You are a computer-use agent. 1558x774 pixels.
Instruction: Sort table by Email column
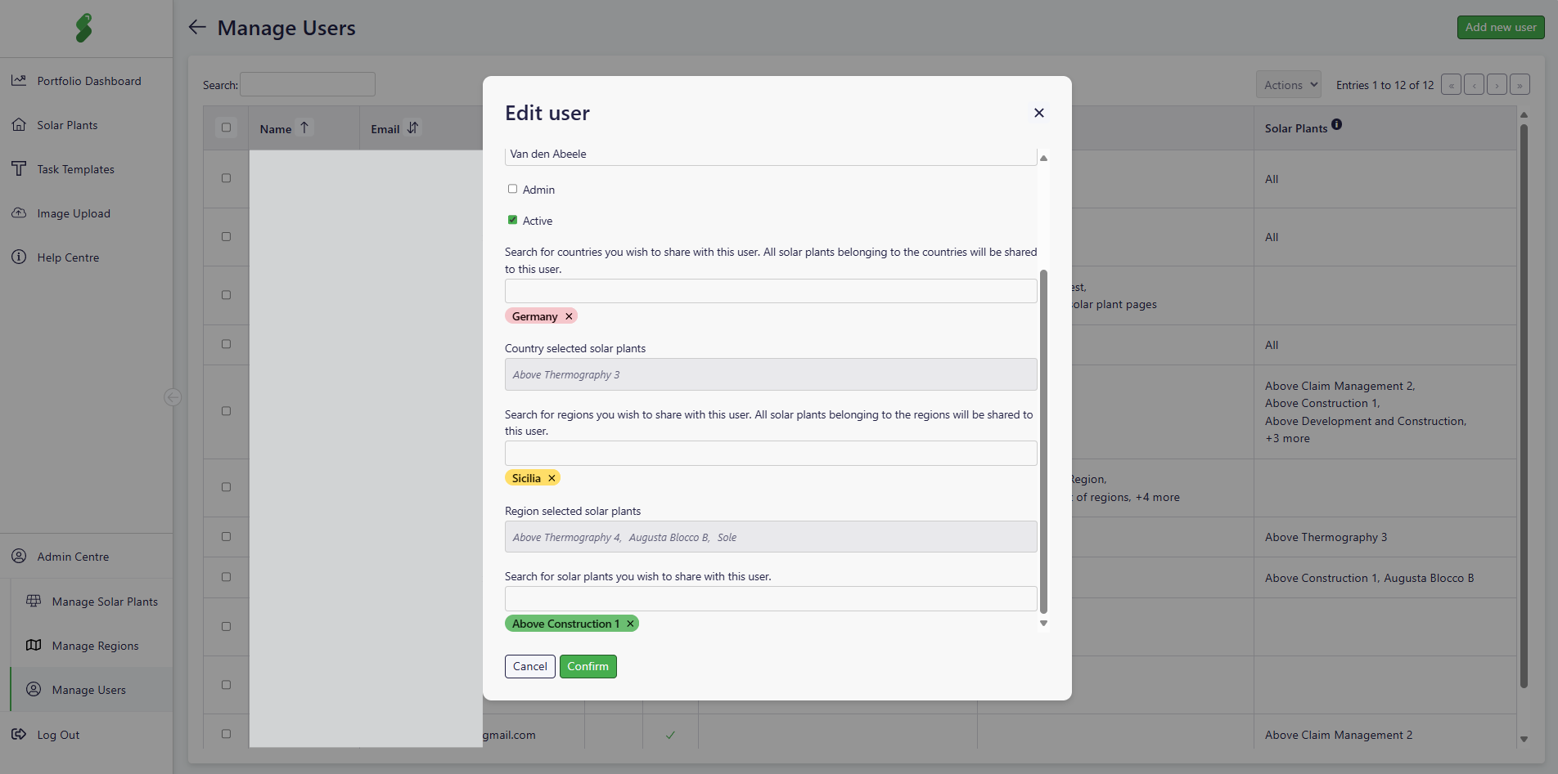[x=412, y=128]
